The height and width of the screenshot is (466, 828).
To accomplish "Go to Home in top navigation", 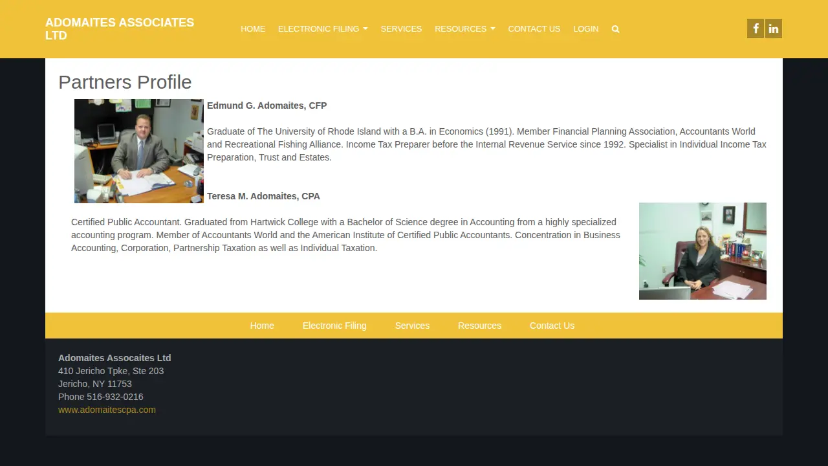I will (253, 29).
